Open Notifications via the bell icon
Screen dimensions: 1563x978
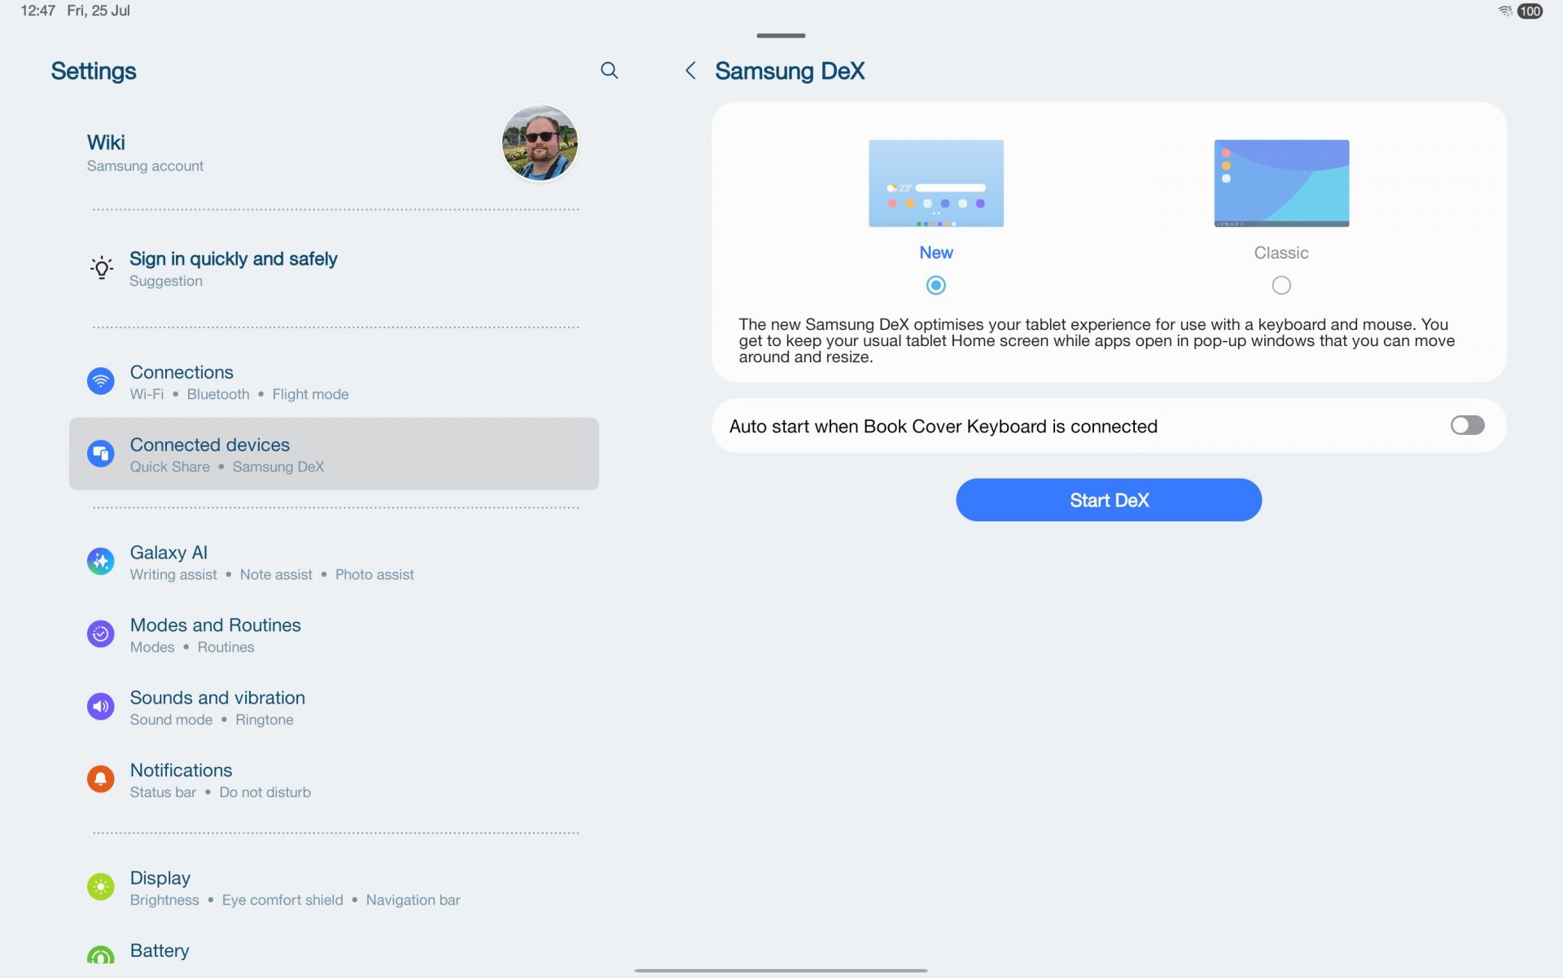click(x=100, y=778)
